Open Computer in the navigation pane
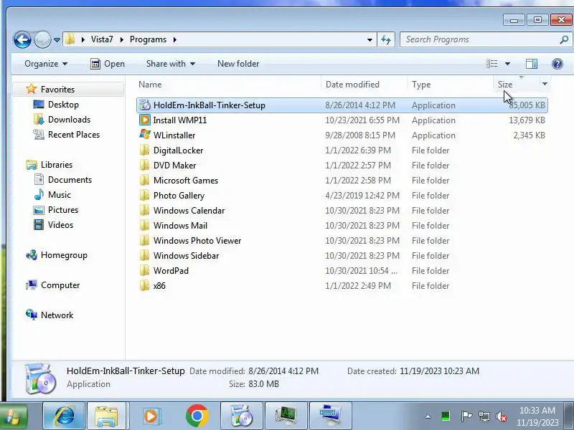The width and height of the screenshot is (574, 430). coord(60,285)
